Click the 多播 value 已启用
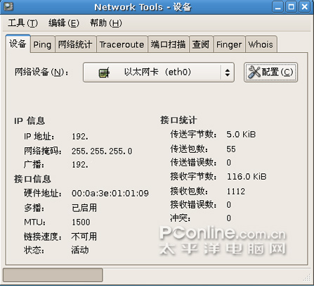 tap(84, 208)
